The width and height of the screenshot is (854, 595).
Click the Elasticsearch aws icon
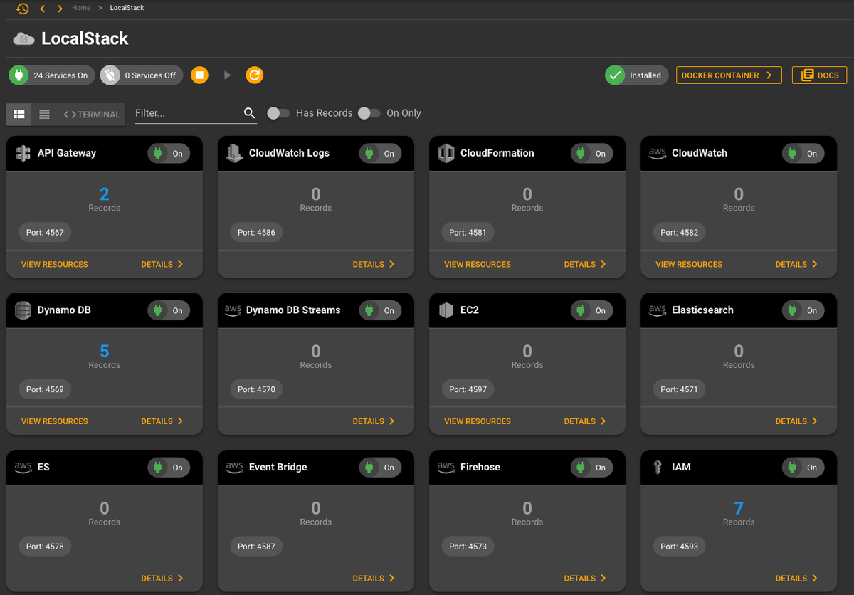[x=658, y=310]
